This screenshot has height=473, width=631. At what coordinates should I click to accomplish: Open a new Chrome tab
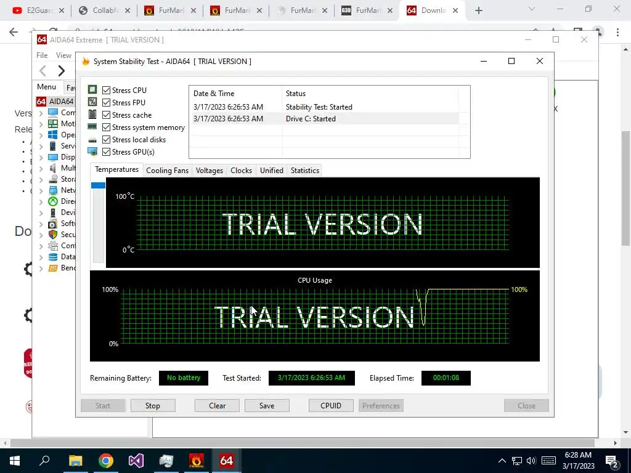(478, 10)
